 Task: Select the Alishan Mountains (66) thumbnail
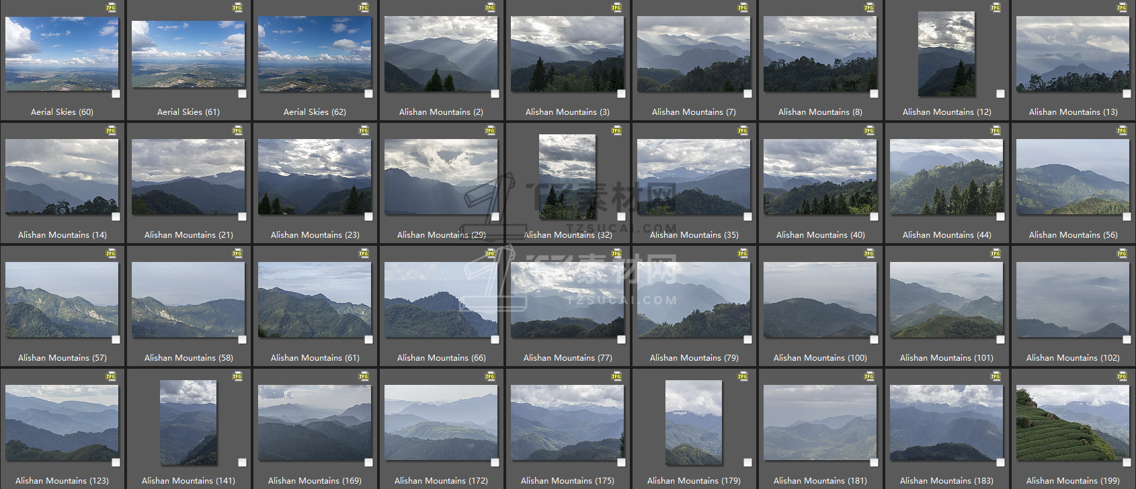click(441, 300)
